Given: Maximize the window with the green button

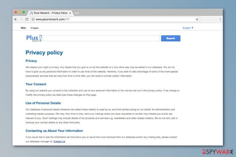Looking at the screenshot, I should (24, 12).
